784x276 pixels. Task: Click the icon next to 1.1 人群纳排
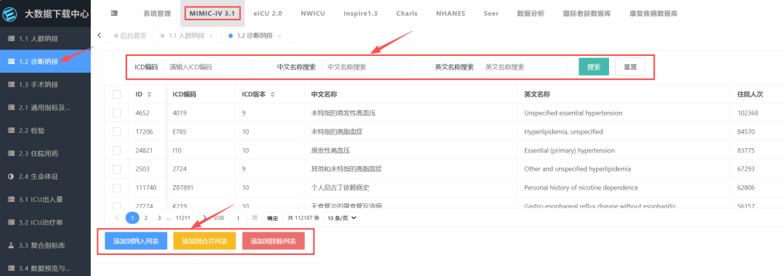tap(11, 39)
